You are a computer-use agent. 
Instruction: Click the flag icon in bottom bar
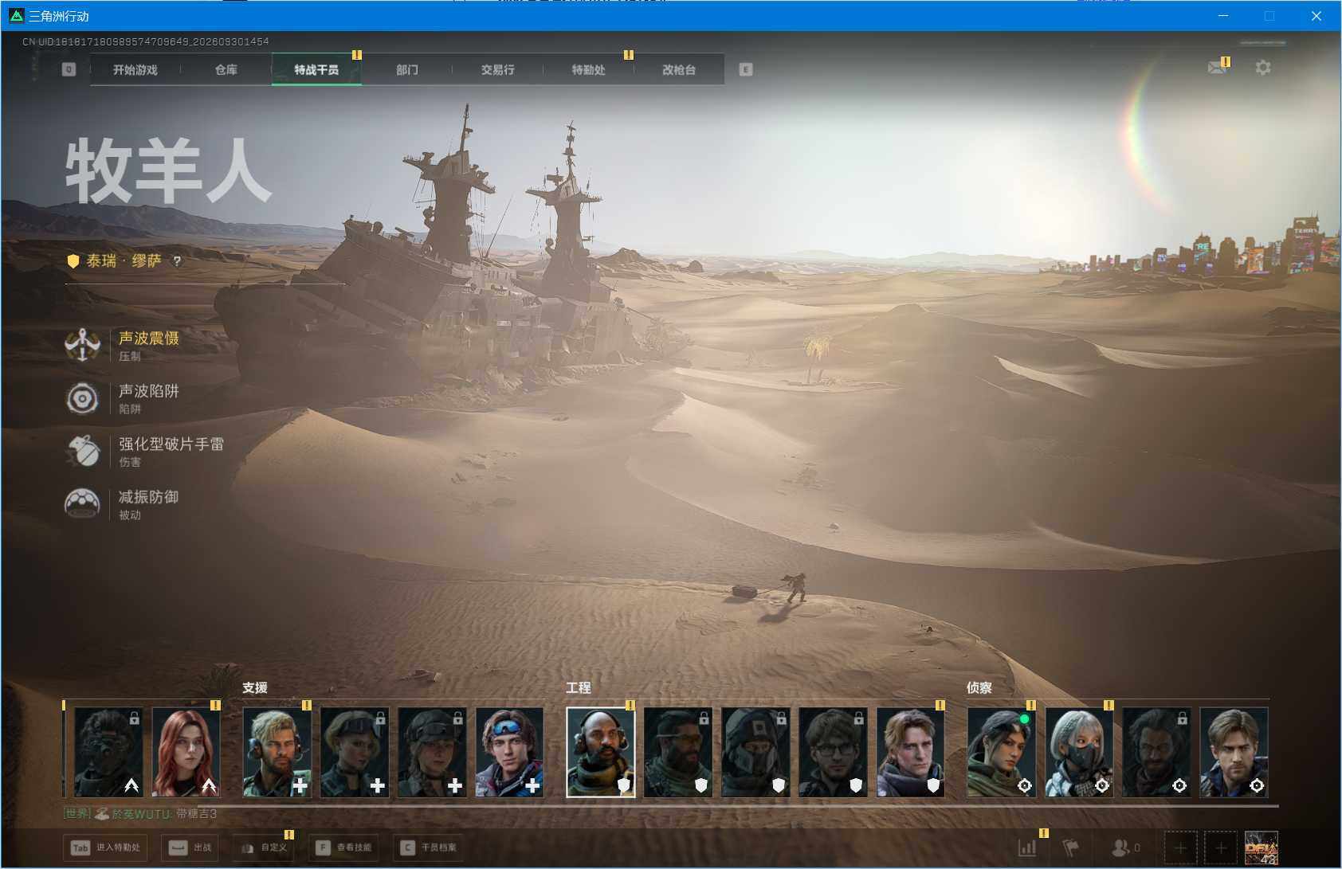pyautogui.click(x=1071, y=847)
